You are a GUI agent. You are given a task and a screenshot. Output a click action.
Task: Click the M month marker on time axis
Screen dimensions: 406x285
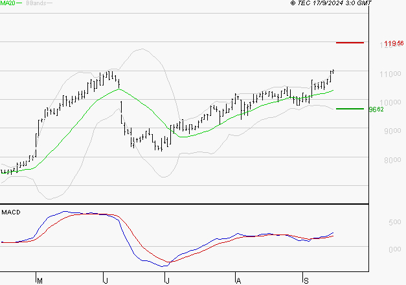(x=39, y=280)
